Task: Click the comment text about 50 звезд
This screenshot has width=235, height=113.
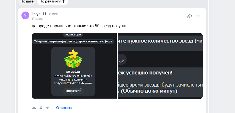Action: click(x=79, y=26)
